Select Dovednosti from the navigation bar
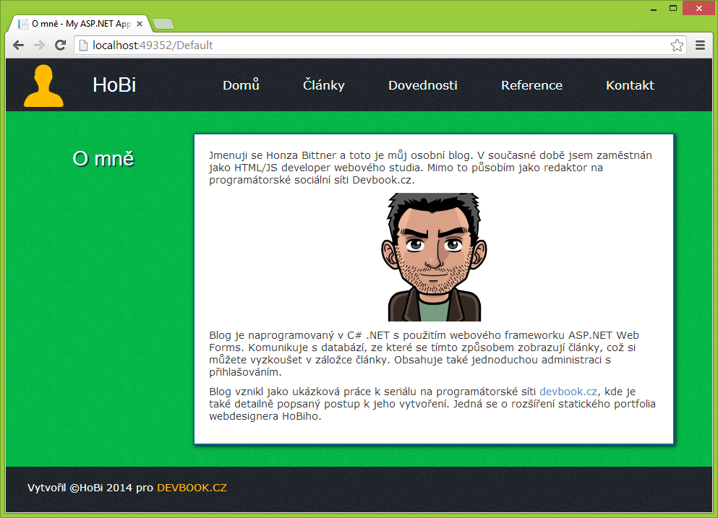Image resolution: width=718 pixels, height=518 pixels. coord(422,85)
